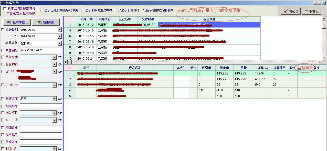Open the 单据类型 dropdown showing 配料单
The image size is (327, 151).
[x=60, y=44]
